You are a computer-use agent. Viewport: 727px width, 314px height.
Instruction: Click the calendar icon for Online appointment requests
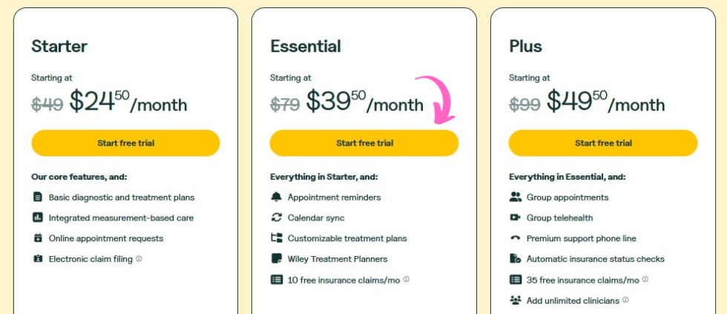click(38, 238)
